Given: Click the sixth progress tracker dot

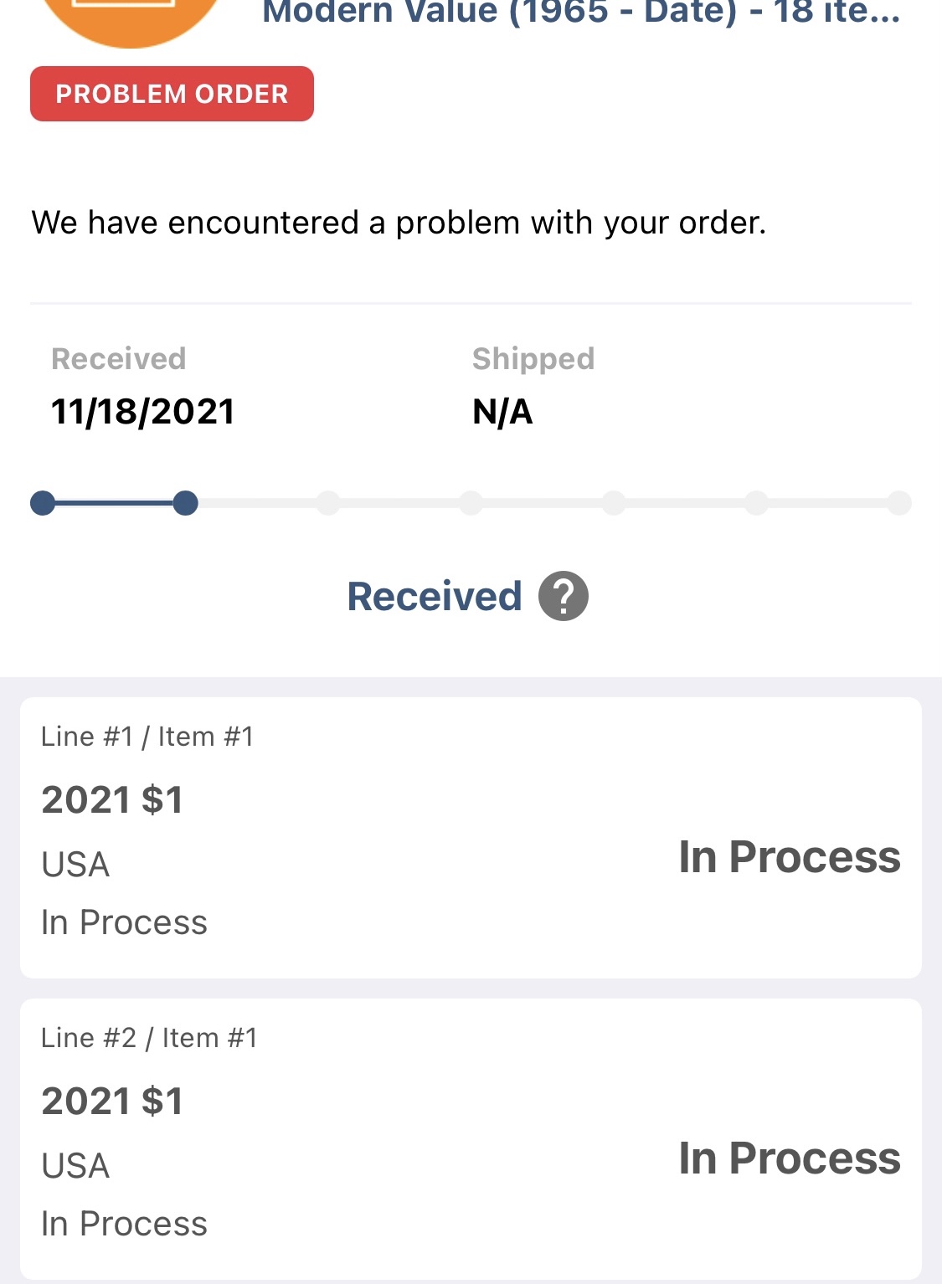Looking at the screenshot, I should (x=757, y=503).
